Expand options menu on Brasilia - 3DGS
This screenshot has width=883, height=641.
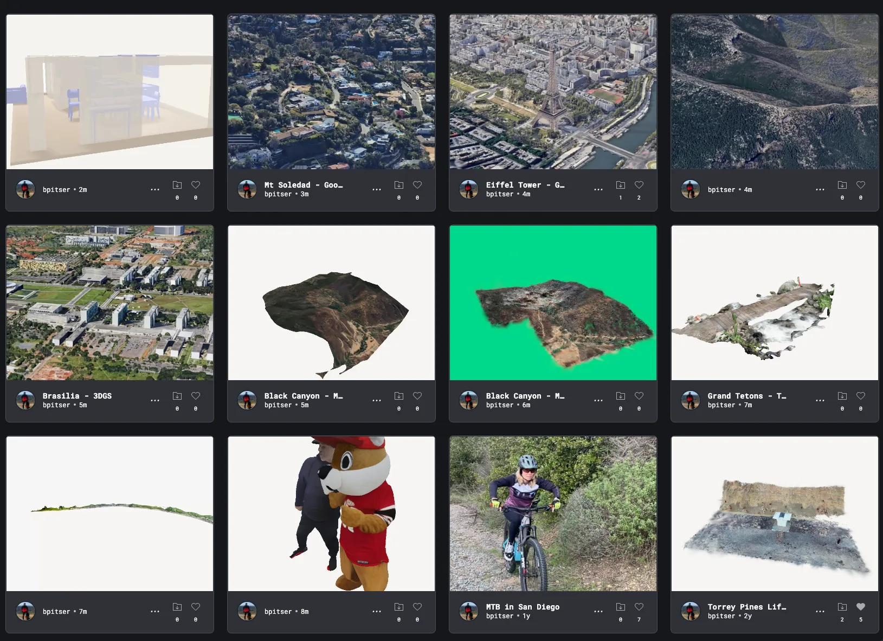pyautogui.click(x=155, y=400)
